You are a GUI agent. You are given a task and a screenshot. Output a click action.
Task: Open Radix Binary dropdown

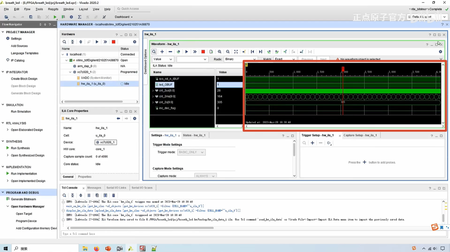(x=240, y=59)
